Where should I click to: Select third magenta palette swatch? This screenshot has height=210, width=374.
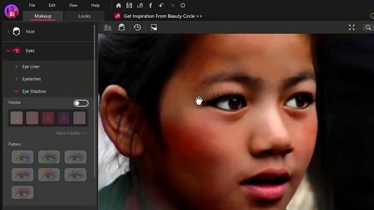pos(48,118)
